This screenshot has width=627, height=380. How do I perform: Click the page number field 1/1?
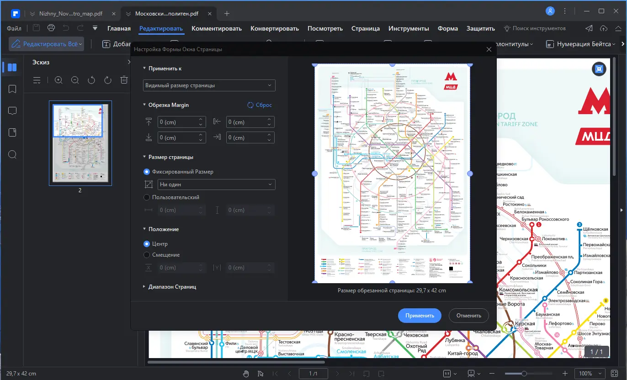(313, 374)
